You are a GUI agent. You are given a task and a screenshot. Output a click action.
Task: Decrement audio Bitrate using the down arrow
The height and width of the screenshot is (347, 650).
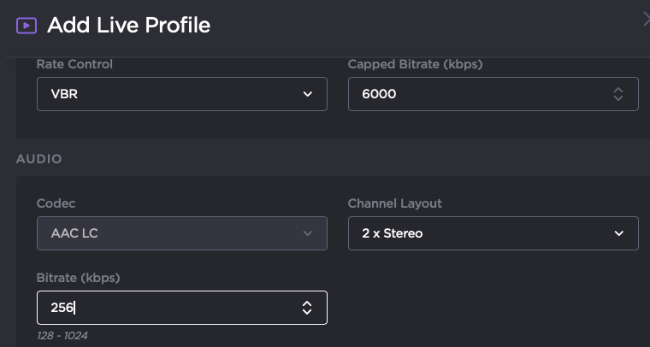[307, 313]
